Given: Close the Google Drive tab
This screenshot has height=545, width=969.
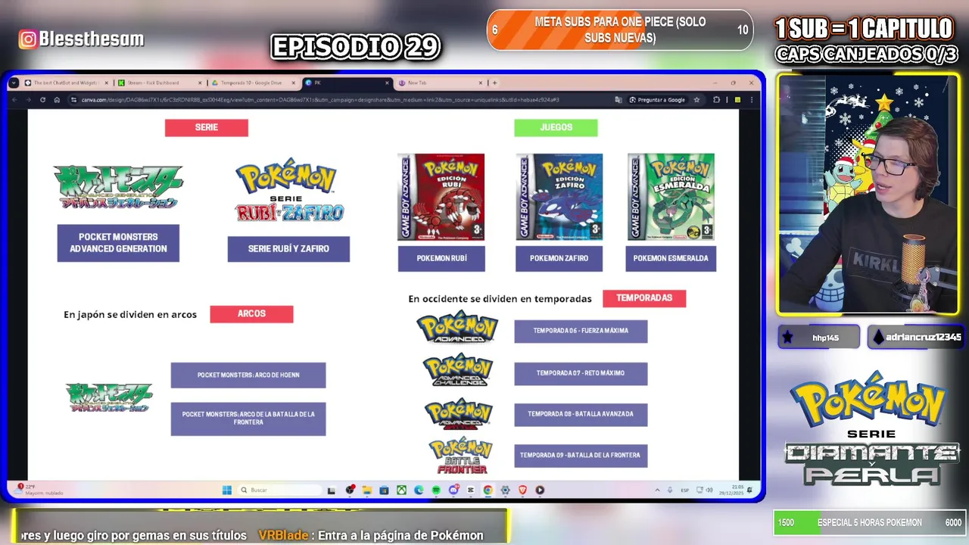Looking at the screenshot, I should [x=293, y=83].
